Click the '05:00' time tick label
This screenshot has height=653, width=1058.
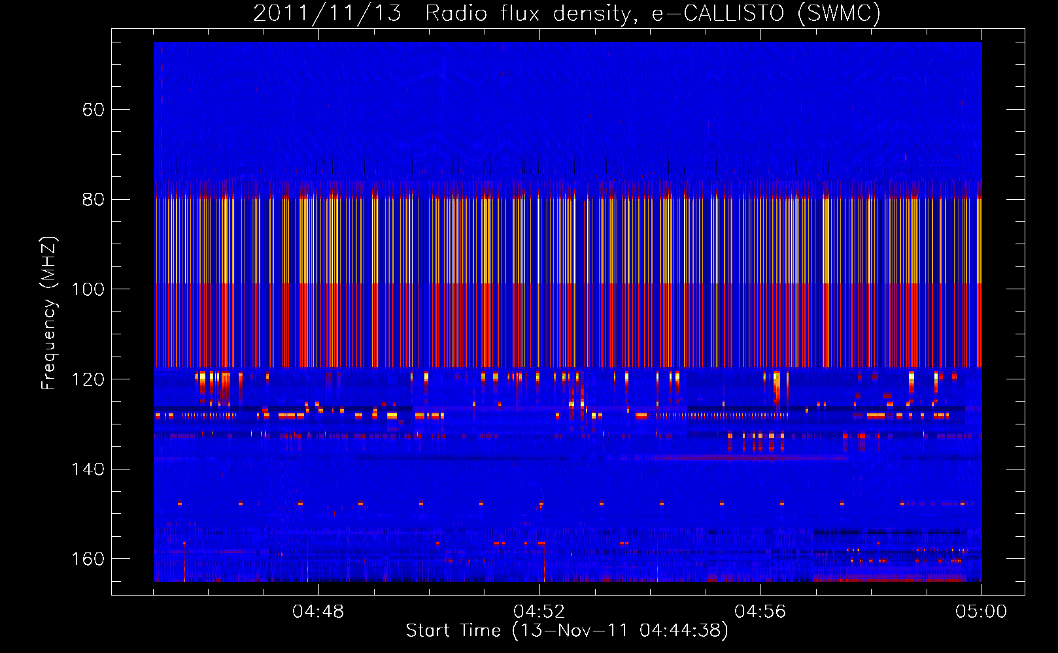(981, 612)
